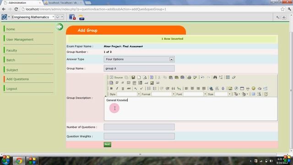Screen dimensions: 293x165
Task: Click the Insert Table icon
Action: click(242, 88)
